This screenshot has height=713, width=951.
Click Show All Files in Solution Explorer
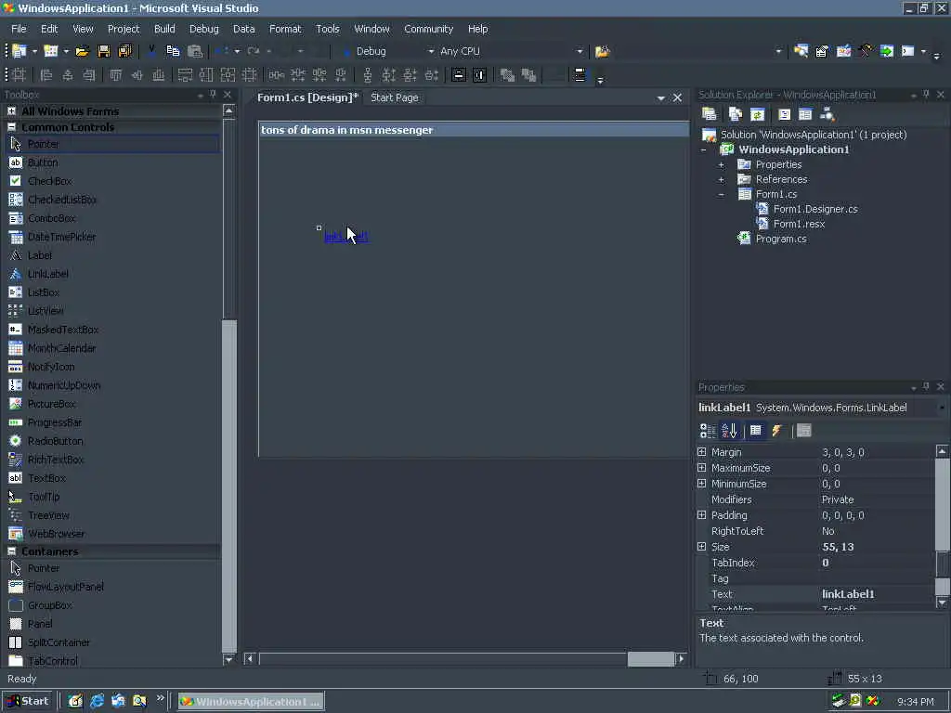coord(736,114)
